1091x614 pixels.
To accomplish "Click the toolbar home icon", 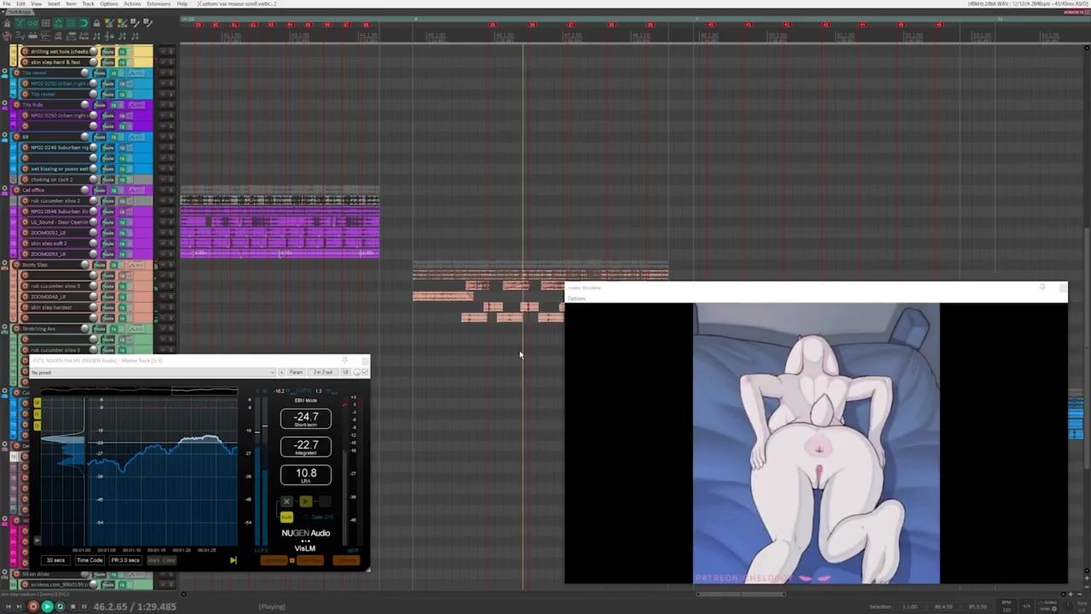I will click(x=7, y=23).
